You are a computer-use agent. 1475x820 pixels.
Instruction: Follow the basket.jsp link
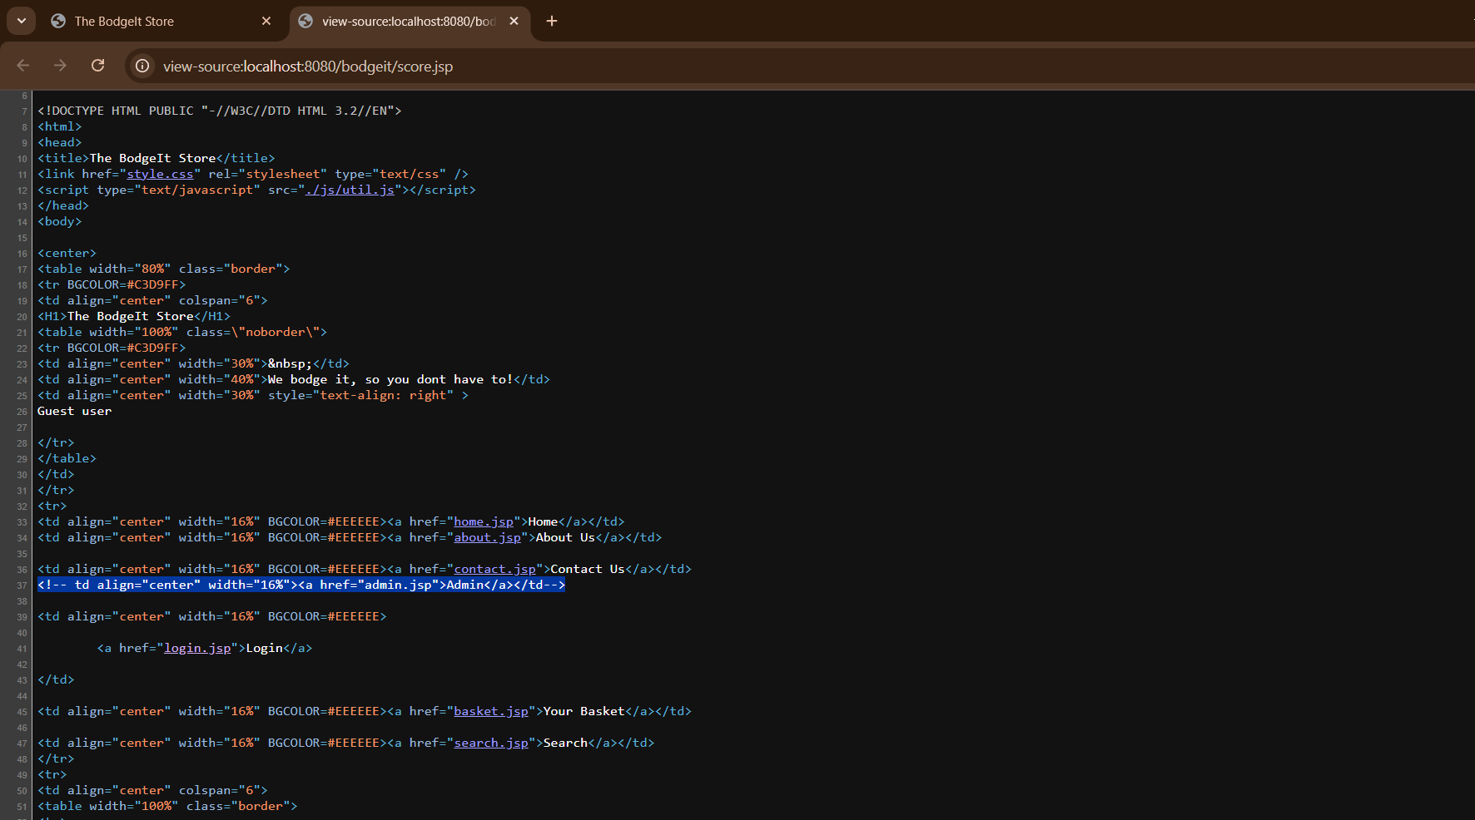491,711
